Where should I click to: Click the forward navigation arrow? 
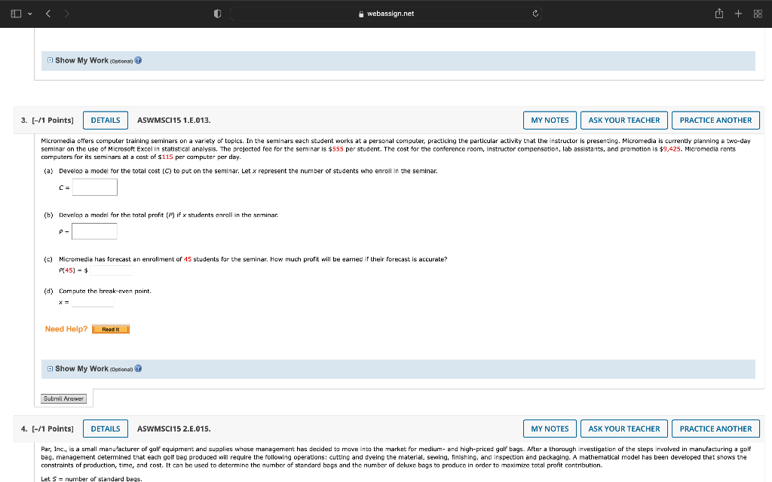point(68,13)
